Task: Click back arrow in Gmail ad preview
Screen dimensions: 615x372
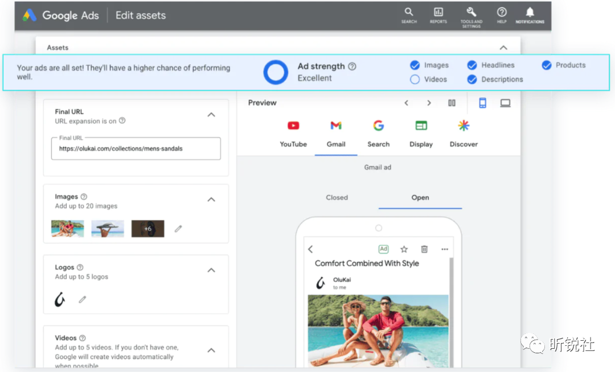Action: pos(311,249)
